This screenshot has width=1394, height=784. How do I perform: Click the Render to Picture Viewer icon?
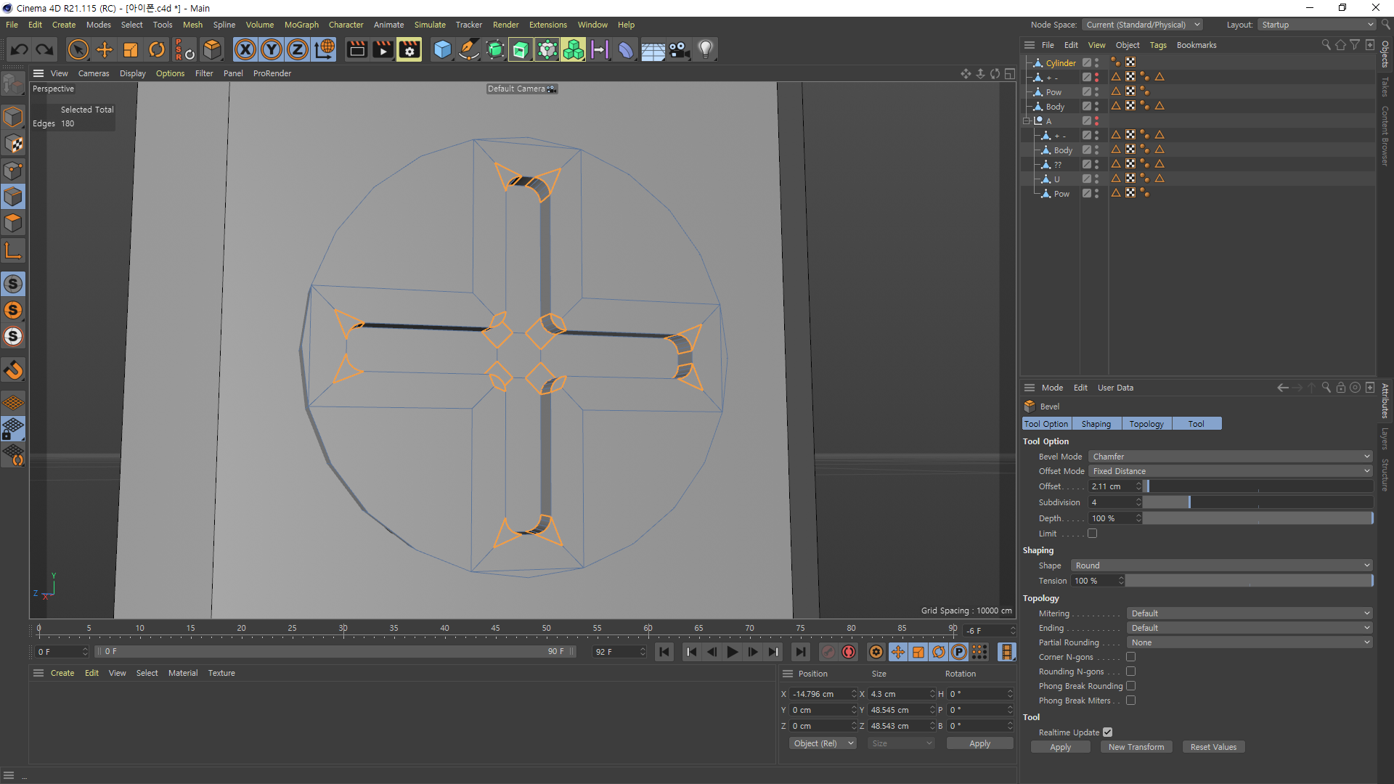(383, 49)
